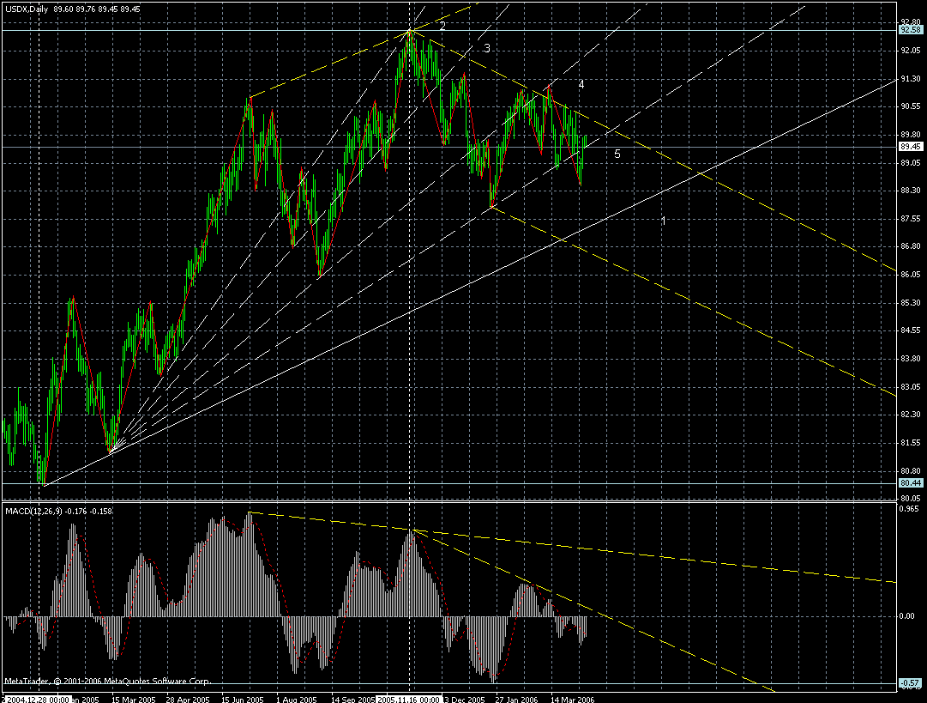Click the 1 Aug 2005 date label
This screenshot has height=703, width=927.
tap(298, 700)
